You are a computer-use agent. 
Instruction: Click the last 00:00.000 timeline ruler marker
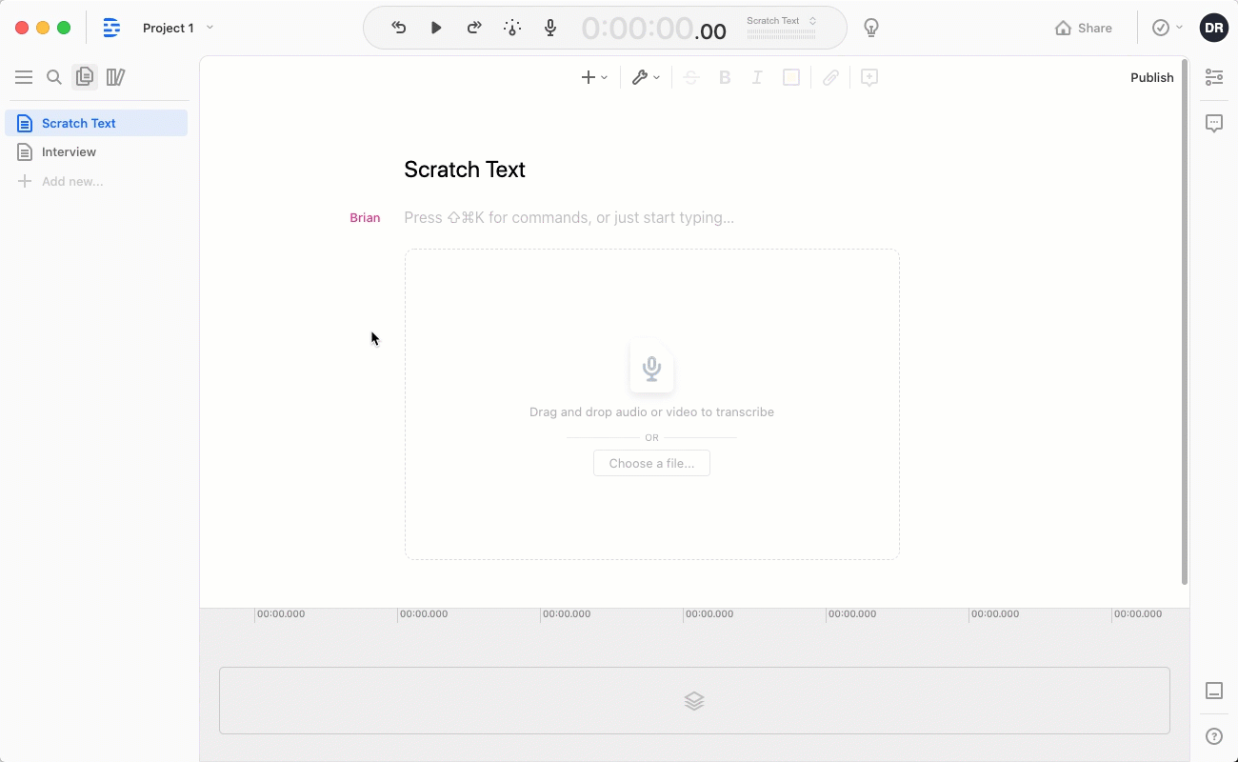(x=1138, y=614)
